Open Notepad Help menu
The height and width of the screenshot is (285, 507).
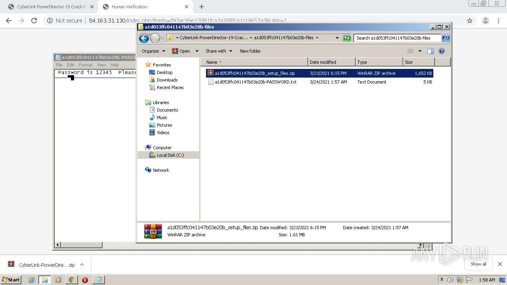(x=114, y=65)
